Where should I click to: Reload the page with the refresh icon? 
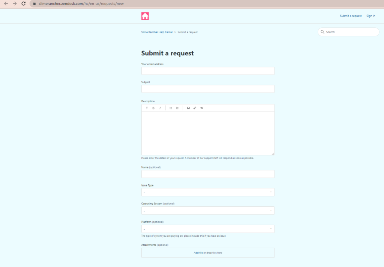coord(24,4)
